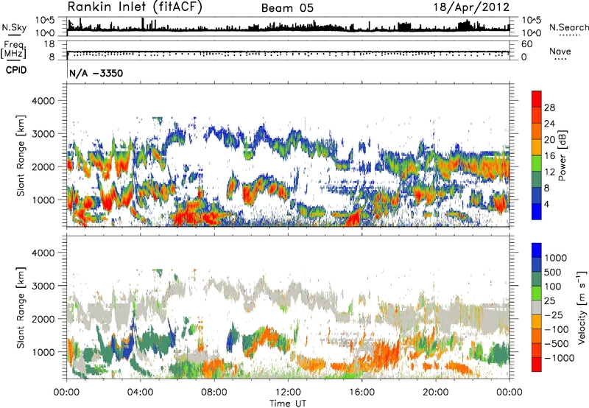
Task: Click the right '10^0' search noise axis value
Action: coord(531,33)
